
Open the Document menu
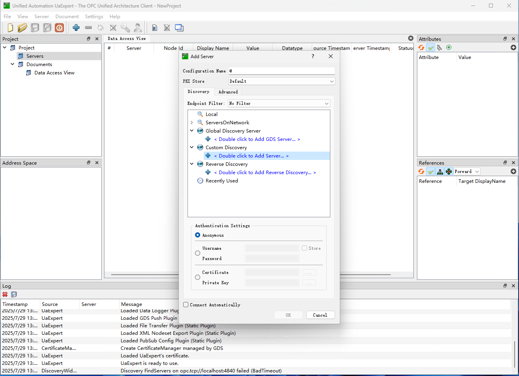coord(67,17)
